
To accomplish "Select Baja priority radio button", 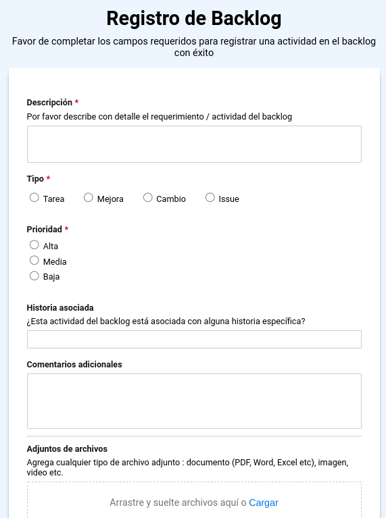I will pos(34,276).
